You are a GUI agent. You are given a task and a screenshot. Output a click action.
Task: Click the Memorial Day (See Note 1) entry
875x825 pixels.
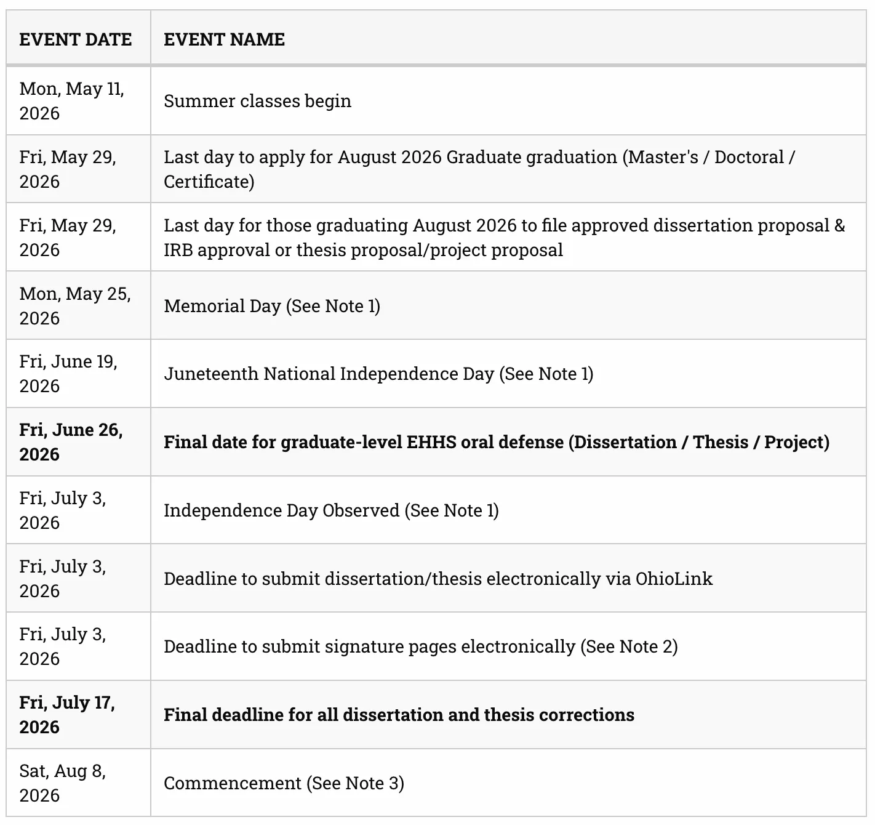pos(272,306)
